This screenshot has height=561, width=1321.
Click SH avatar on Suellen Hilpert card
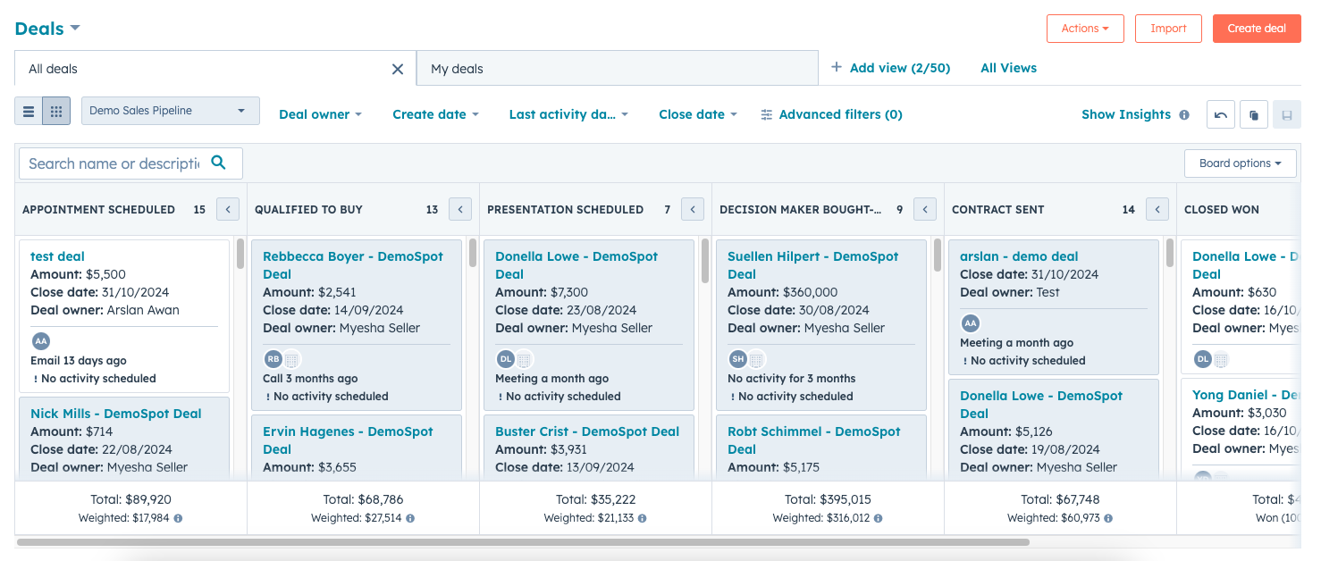[738, 359]
